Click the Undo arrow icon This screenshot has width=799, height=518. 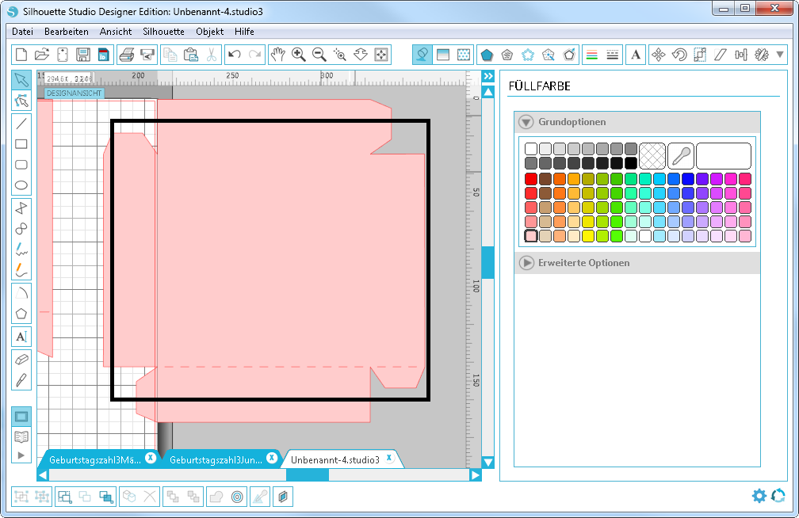point(234,55)
